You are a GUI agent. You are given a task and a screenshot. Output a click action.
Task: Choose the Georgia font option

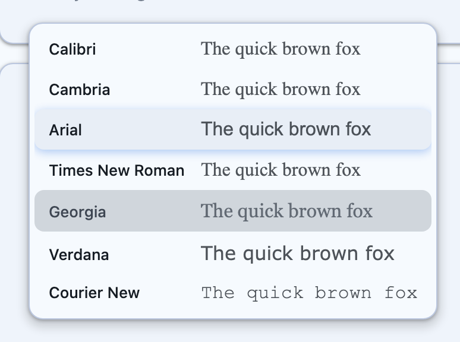click(x=233, y=211)
